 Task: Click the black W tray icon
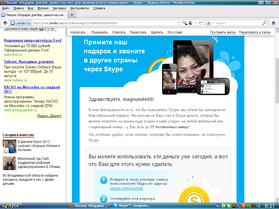pos(253,206)
